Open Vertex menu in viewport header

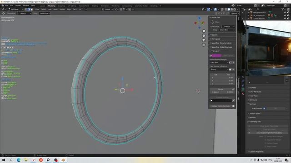coord(62,10)
